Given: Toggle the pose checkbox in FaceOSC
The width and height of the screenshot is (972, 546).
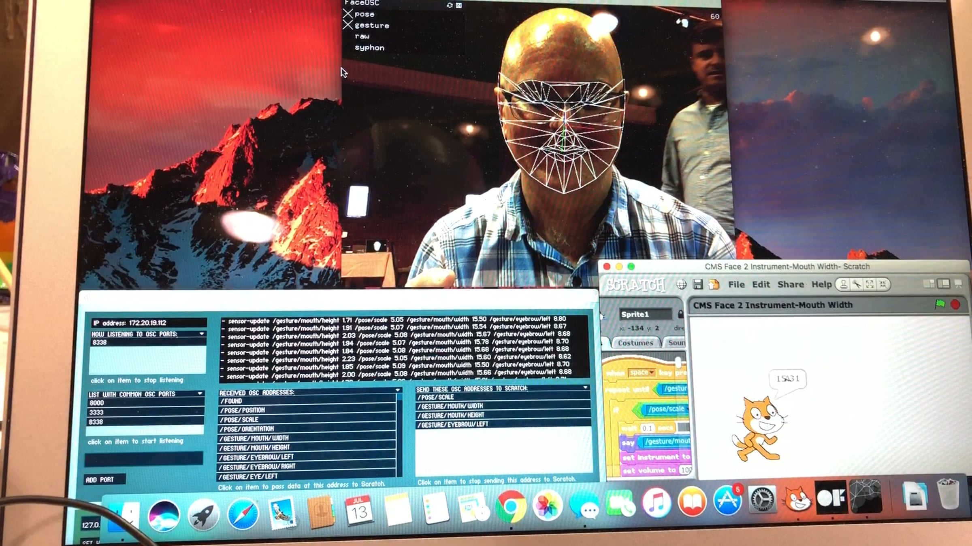Looking at the screenshot, I should point(348,14).
